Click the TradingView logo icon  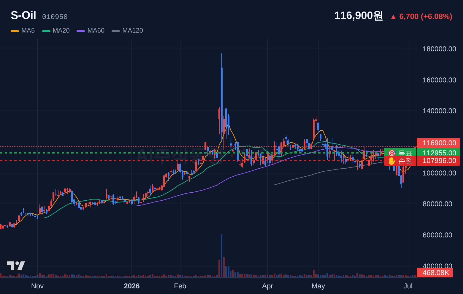point(16,266)
